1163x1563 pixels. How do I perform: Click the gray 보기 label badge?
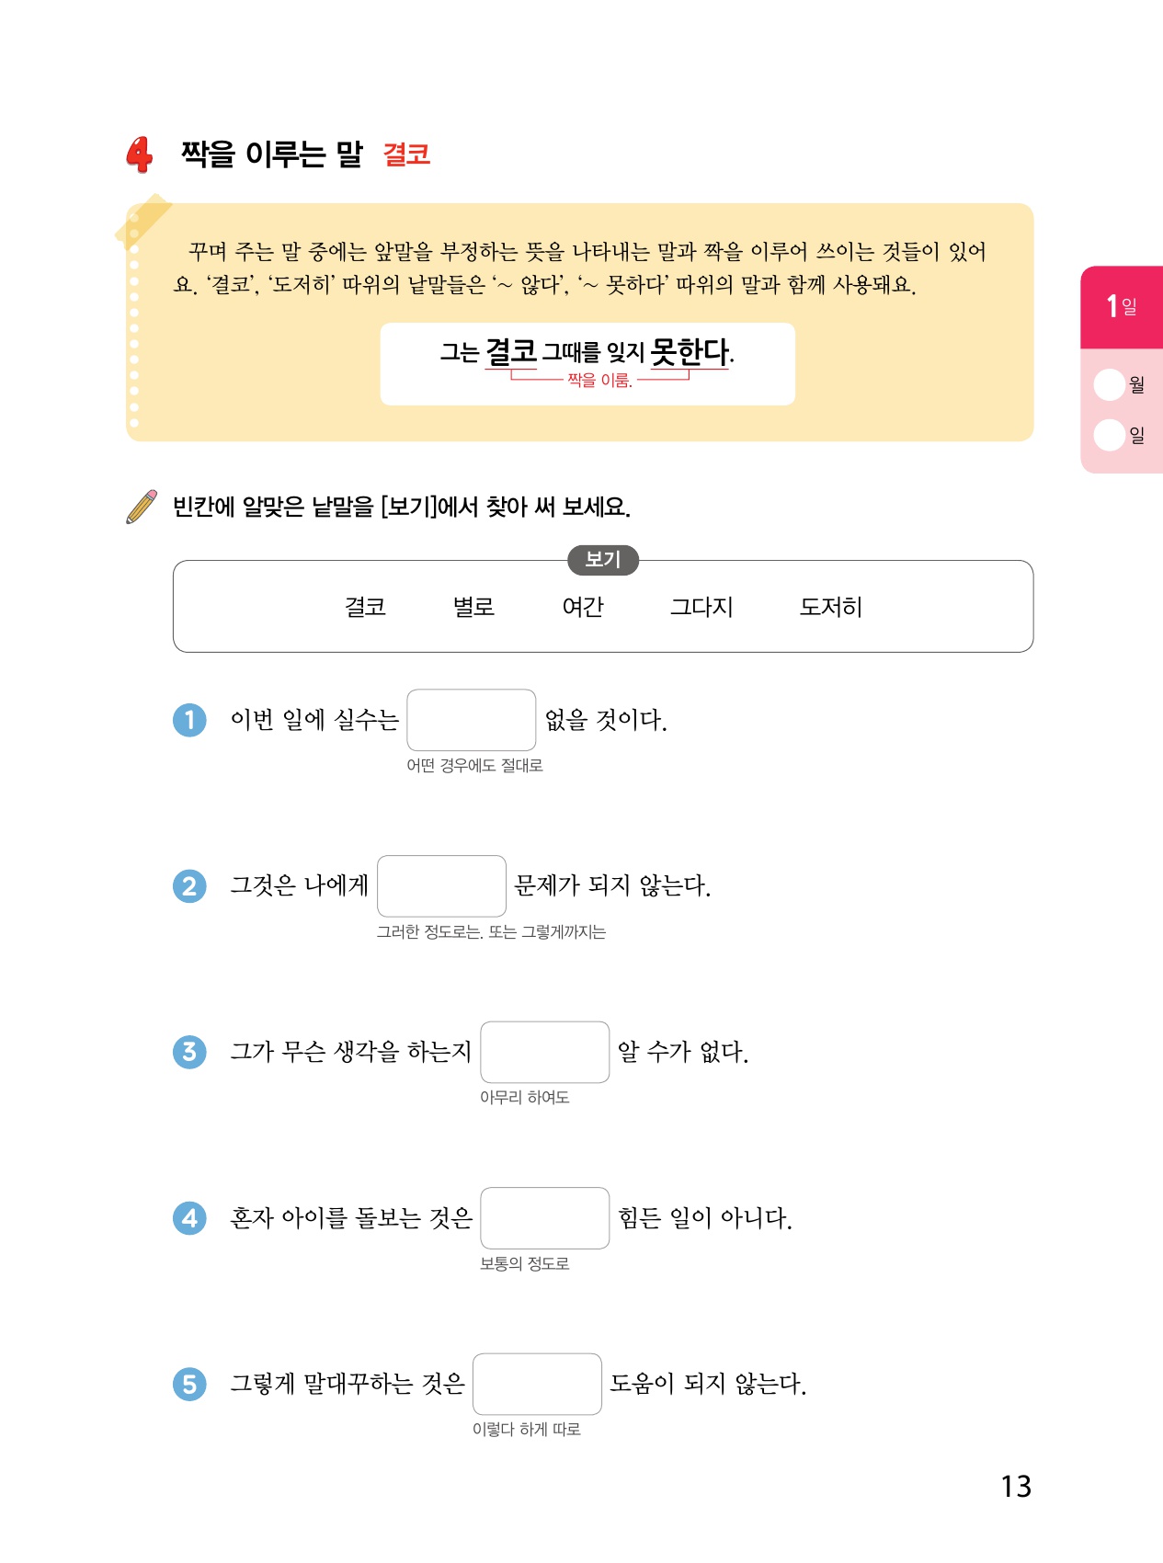click(603, 559)
